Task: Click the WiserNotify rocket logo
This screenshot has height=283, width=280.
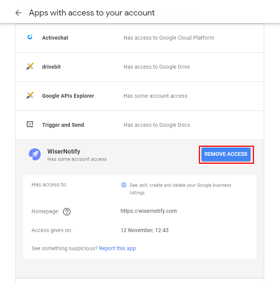Action: (x=35, y=154)
